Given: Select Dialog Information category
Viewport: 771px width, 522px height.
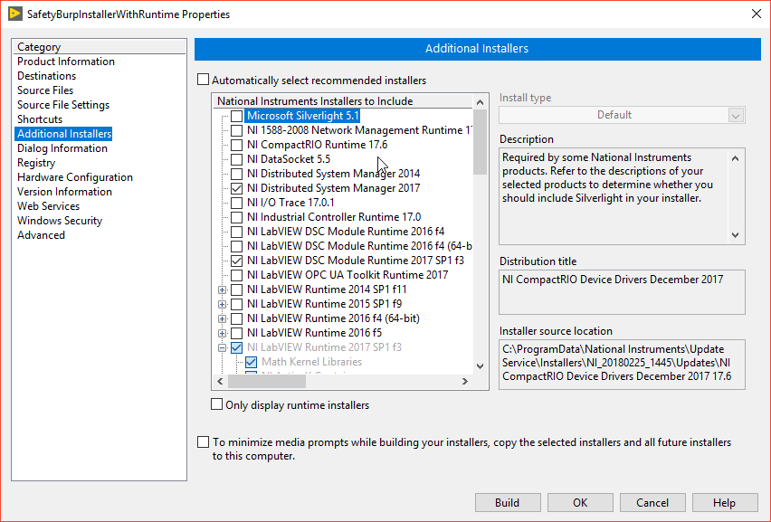Looking at the screenshot, I should [62, 148].
